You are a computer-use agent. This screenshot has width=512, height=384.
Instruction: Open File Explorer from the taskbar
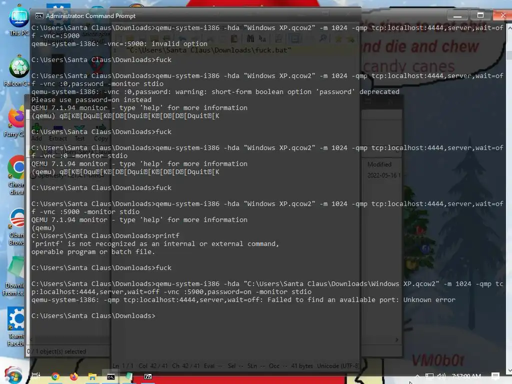coord(92,376)
